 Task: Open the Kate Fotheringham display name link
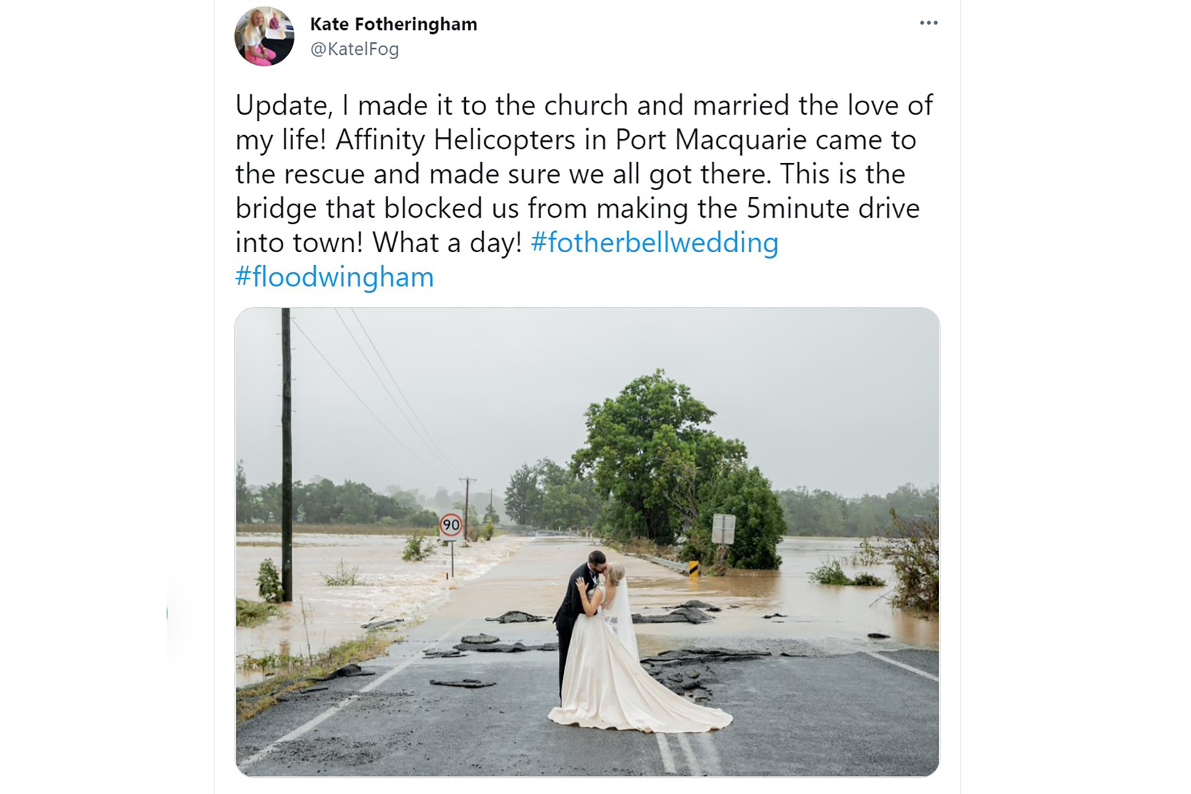(393, 24)
